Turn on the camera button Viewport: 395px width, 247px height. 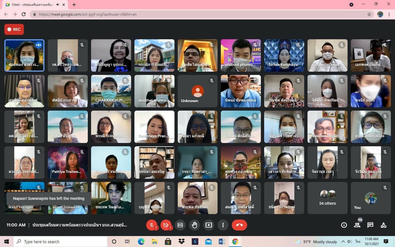tap(166, 225)
